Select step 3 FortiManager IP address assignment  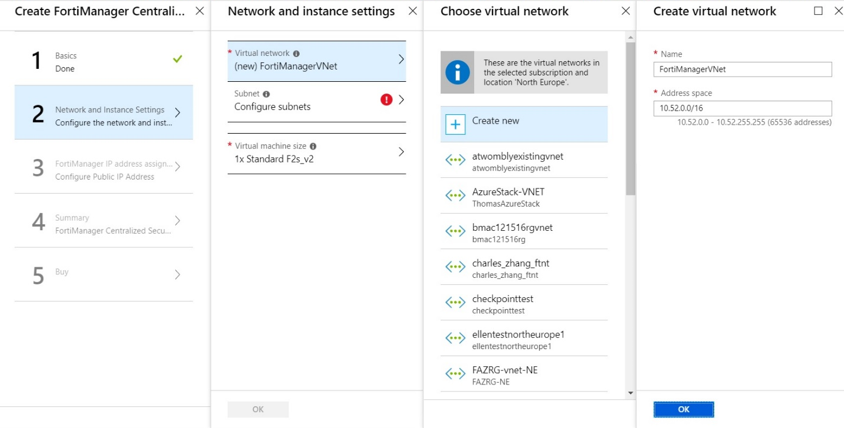pos(103,170)
